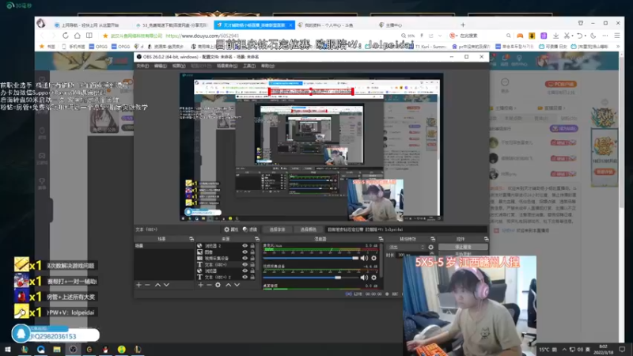633x356 pixels.
Task: Click the 停止推流 button
Action: tap(463, 247)
